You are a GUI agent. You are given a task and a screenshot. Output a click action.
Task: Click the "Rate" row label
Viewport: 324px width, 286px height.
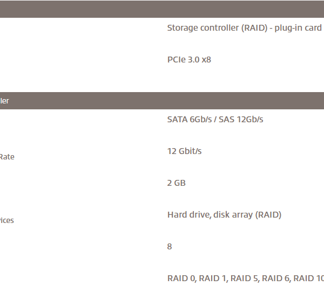[x=7, y=157]
